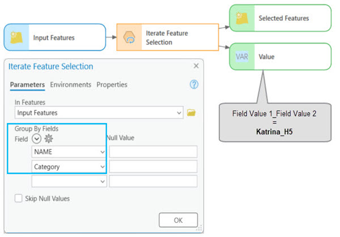Select the Parameters tab

click(x=27, y=84)
